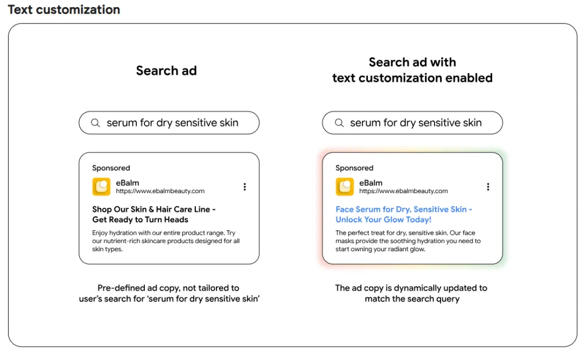Click the magnifier icon in the standard Search ad search bar
Image resolution: width=586 pixels, height=351 pixels.
pyautogui.click(x=95, y=123)
